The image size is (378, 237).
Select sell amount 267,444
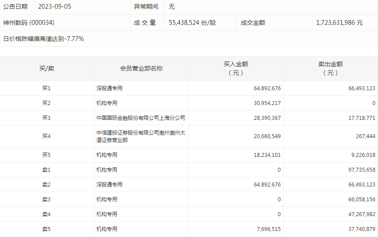point(365,136)
